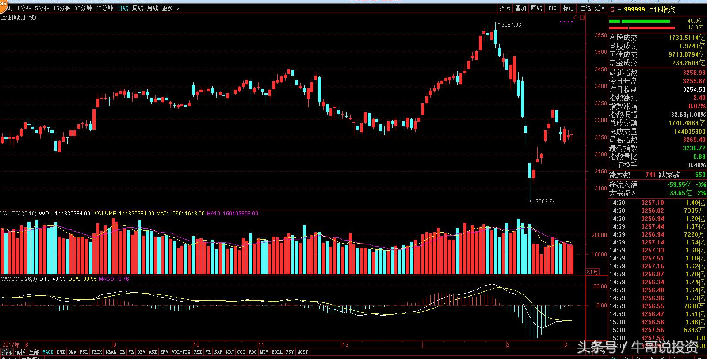This screenshot has width=707, height=359.
Task: Switch chart to 周线 weekly period
Action: (138, 8)
